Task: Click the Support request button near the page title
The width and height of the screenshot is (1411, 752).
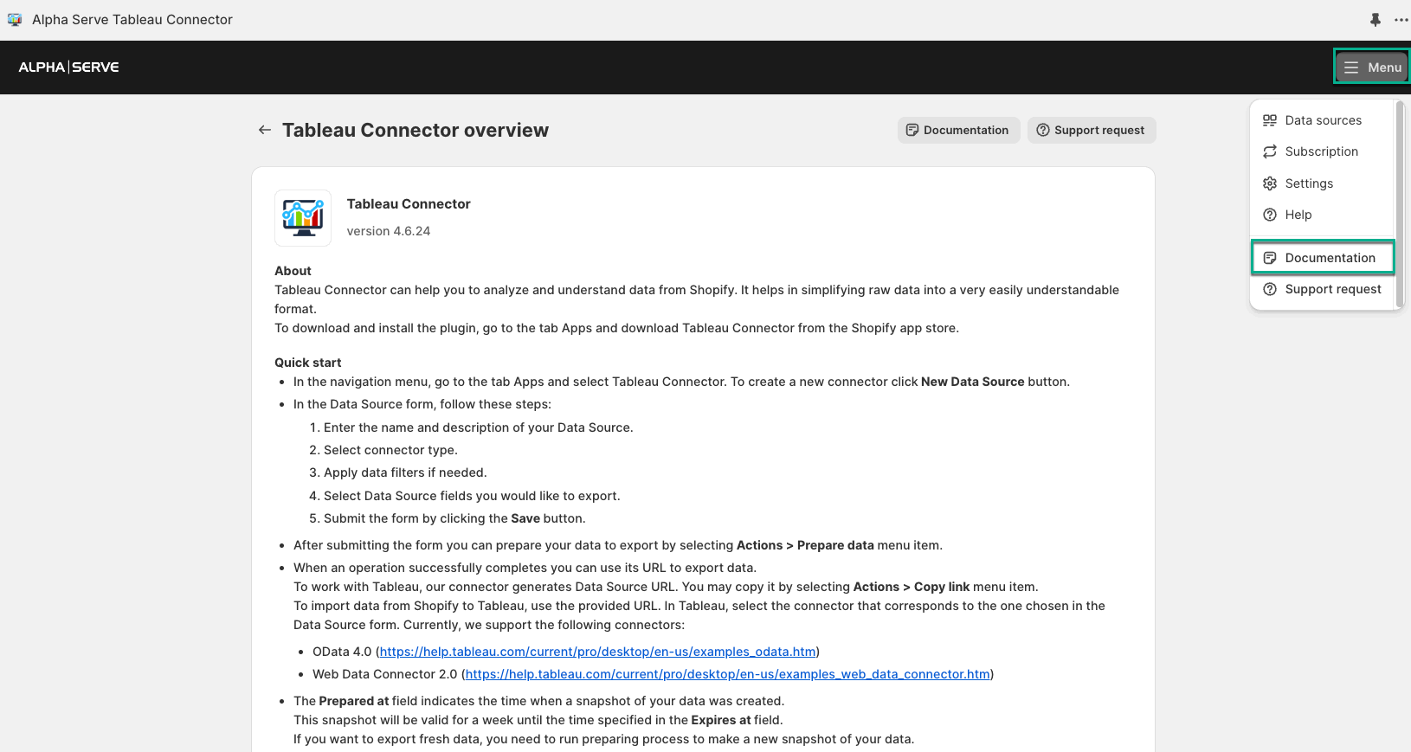Action: click(1092, 130)
